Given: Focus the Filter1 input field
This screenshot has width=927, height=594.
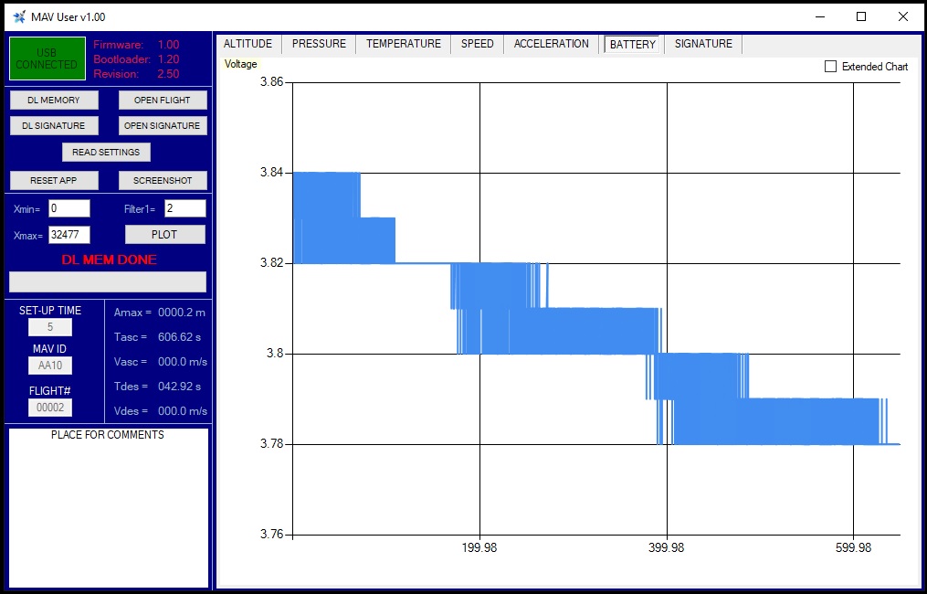Looking at the screenshot, I should (x=185, y=208).
